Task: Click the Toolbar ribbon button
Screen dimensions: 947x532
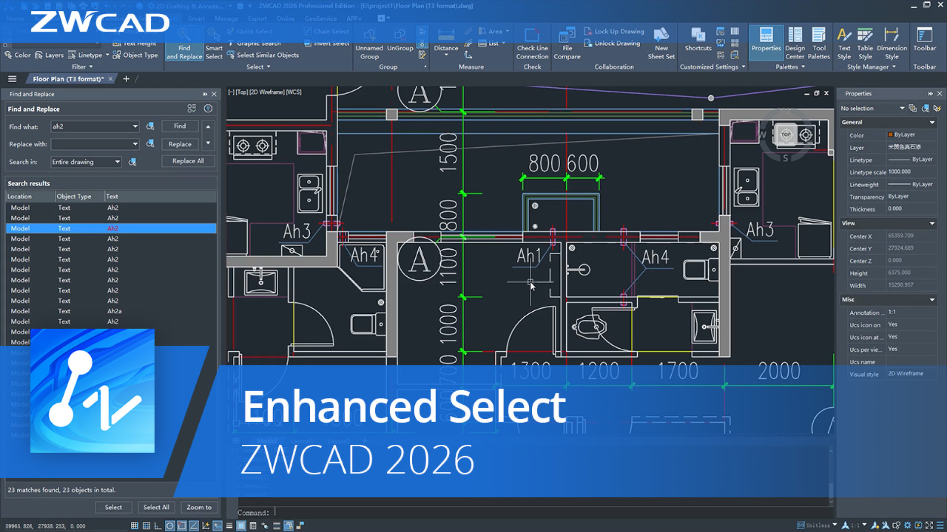Action: pos(924,39)
